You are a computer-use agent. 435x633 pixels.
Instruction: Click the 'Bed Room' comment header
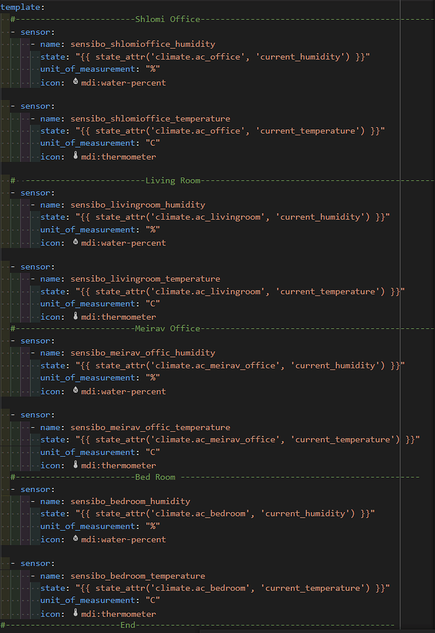[155, 477]
